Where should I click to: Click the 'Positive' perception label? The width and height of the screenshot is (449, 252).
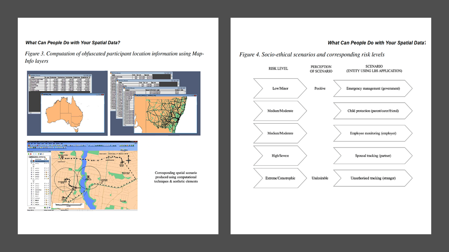[320, 89]
